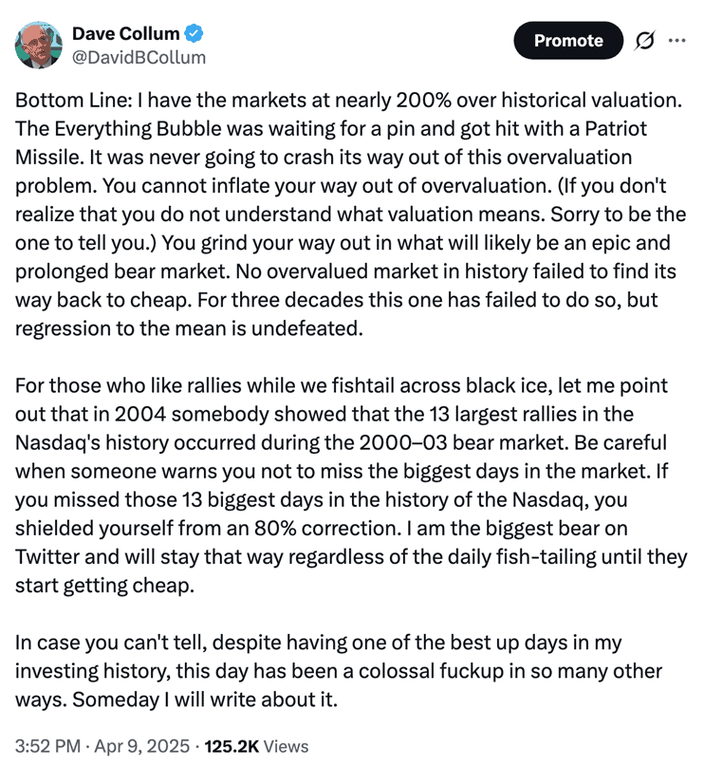Click the Grok slashed-circle icon
Screen dimensions: 704x766
tap(645, 41)
